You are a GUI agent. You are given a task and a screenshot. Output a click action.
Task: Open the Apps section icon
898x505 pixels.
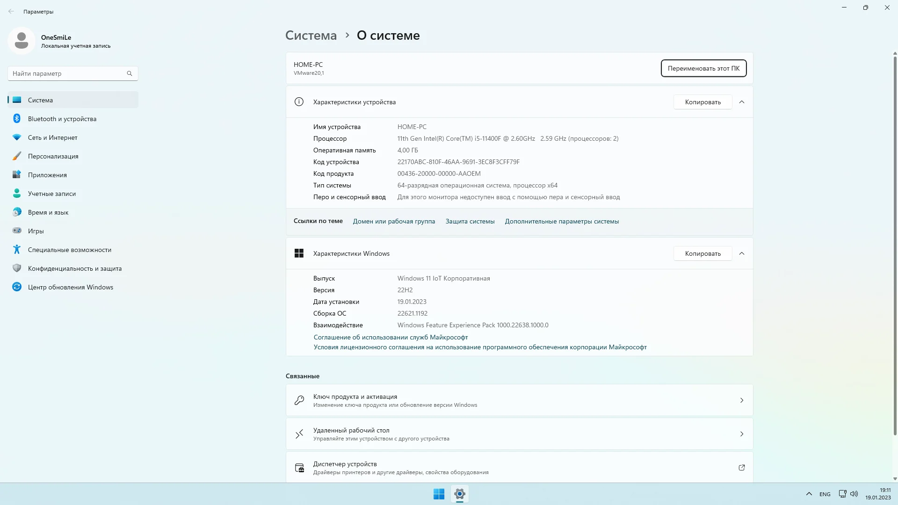pyautogui.click(x=17, y=175)
